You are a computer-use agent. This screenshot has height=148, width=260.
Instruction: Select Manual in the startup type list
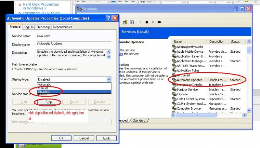[43, 88]
